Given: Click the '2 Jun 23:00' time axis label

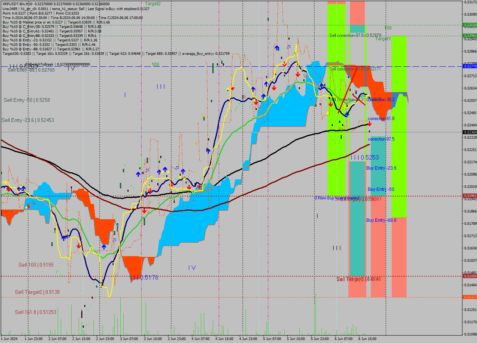Looking at the screenshot, I should click(106, 339).
